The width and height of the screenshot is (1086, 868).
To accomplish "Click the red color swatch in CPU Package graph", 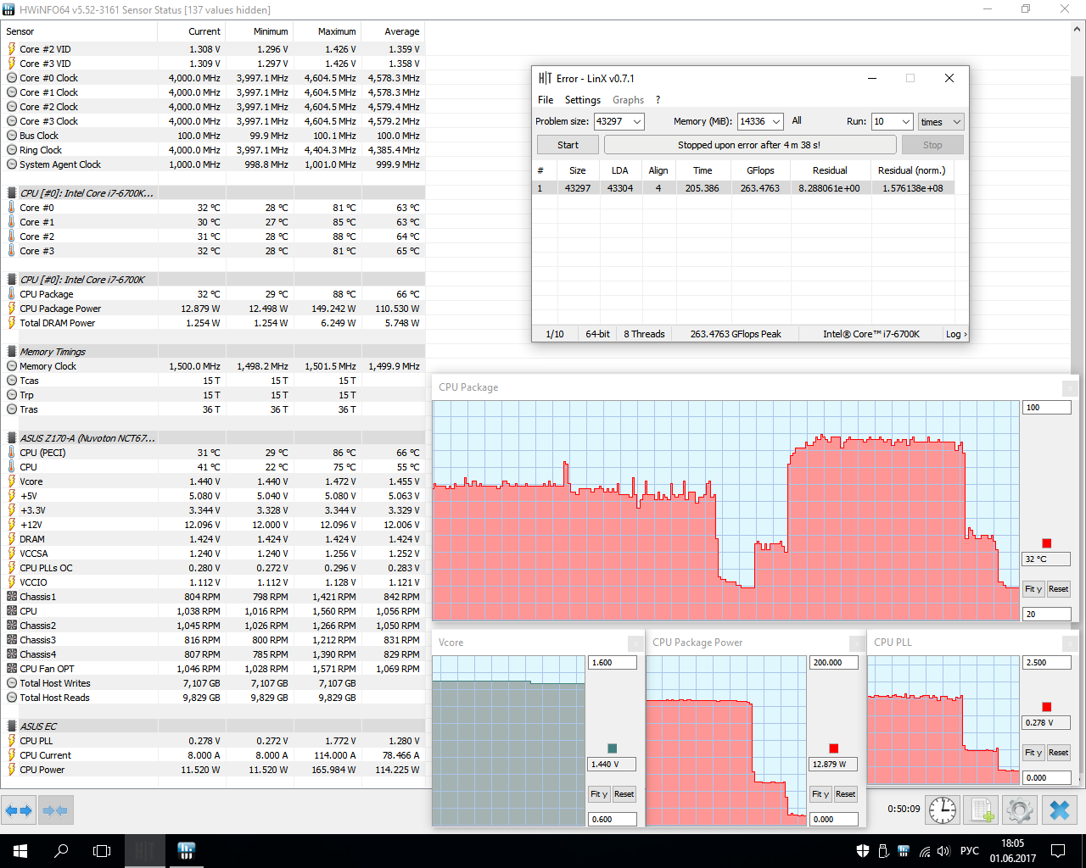I will coord(1047,543).
